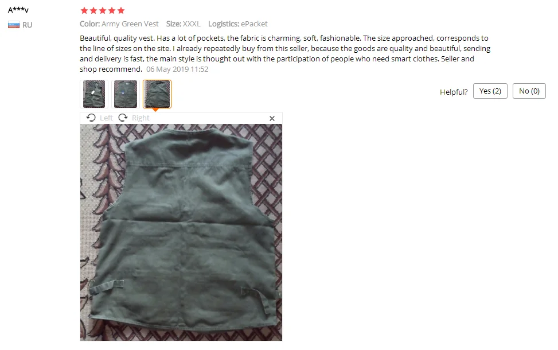Click the rotate Left arrow icon
The height and width of the screenshot is (350, 558).
pyautogui.click(x=91, y=118)
